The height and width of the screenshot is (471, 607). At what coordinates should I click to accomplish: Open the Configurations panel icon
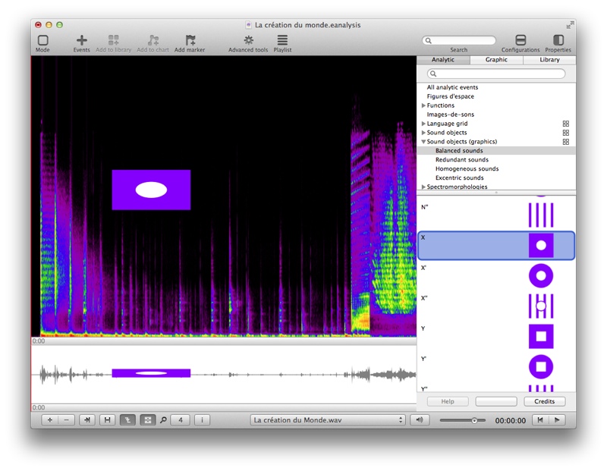[521, 40]
